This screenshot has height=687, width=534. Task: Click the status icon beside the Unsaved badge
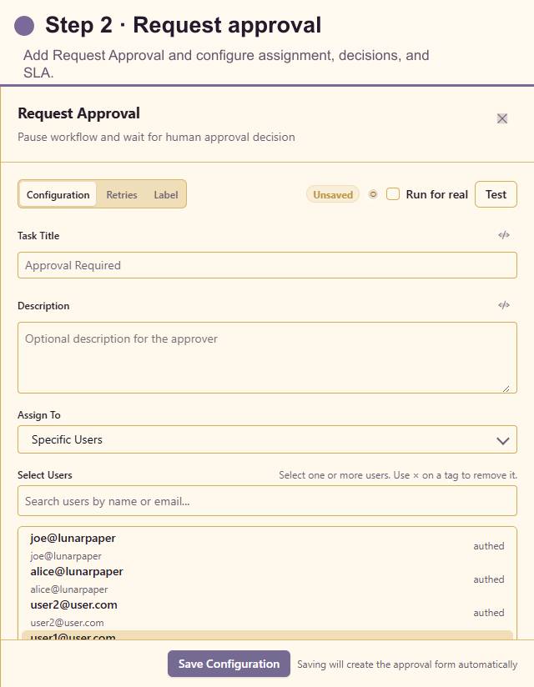coord(373,194)
